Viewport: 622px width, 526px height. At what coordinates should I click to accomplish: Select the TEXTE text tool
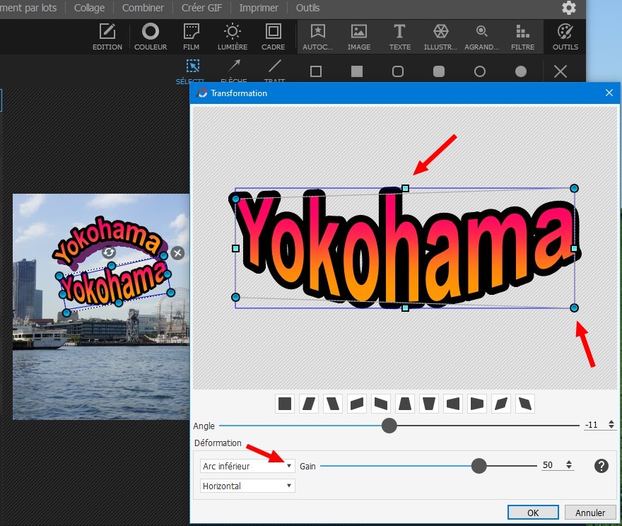click(x=400, y=37)
